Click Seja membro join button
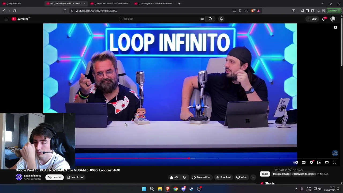The height and width of the screenshot is (193, 343). [x=55, y=177]
